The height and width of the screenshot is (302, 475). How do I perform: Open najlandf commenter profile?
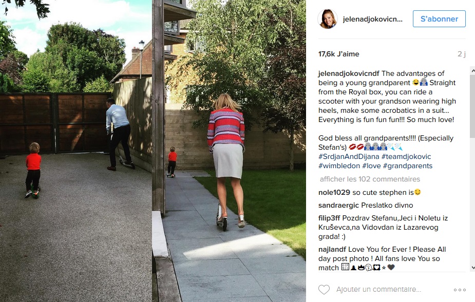click(x=332, y=249)
